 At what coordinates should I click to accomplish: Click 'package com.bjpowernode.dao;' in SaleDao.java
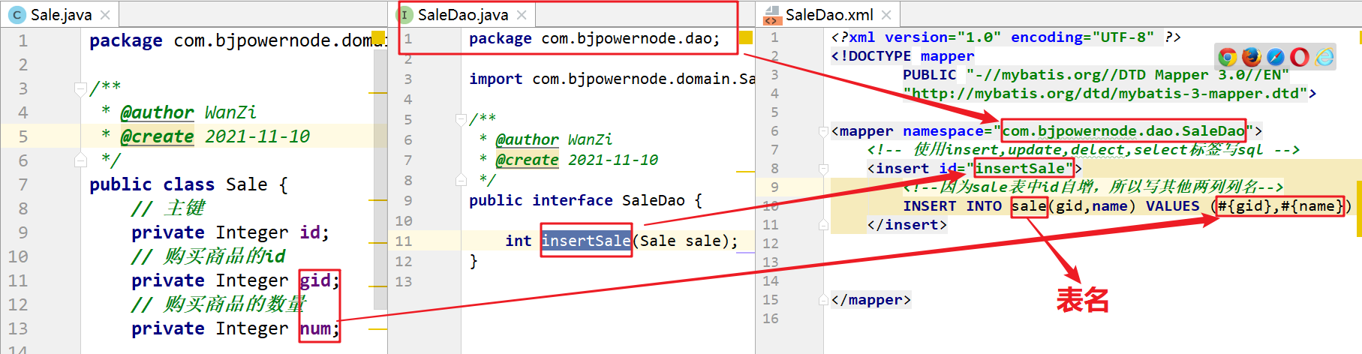594,39
